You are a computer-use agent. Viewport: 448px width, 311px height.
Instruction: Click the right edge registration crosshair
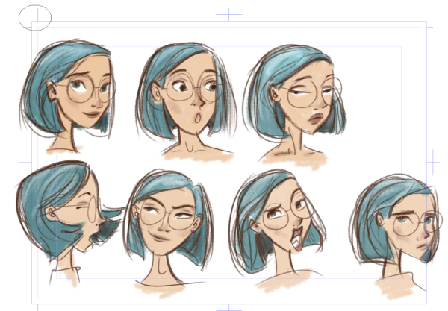tap(432, 160)
